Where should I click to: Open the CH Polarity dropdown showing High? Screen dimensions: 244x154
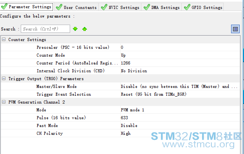(180, 133)
